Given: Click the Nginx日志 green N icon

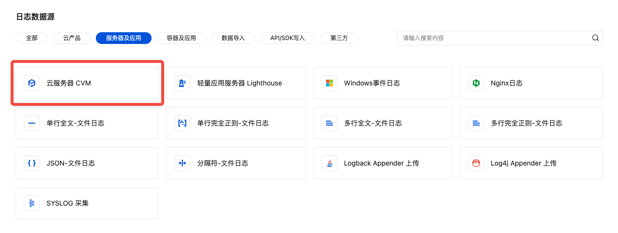Looking at the screenshot, I should 476,83.
